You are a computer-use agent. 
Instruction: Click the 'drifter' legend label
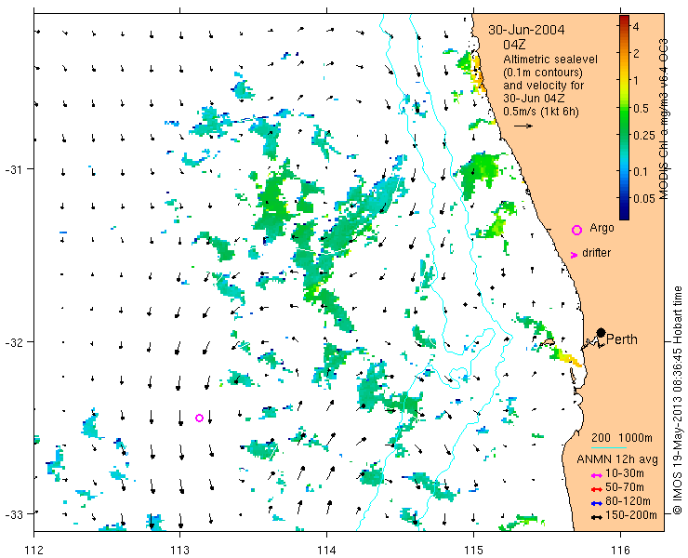click(x=596, y=253)
